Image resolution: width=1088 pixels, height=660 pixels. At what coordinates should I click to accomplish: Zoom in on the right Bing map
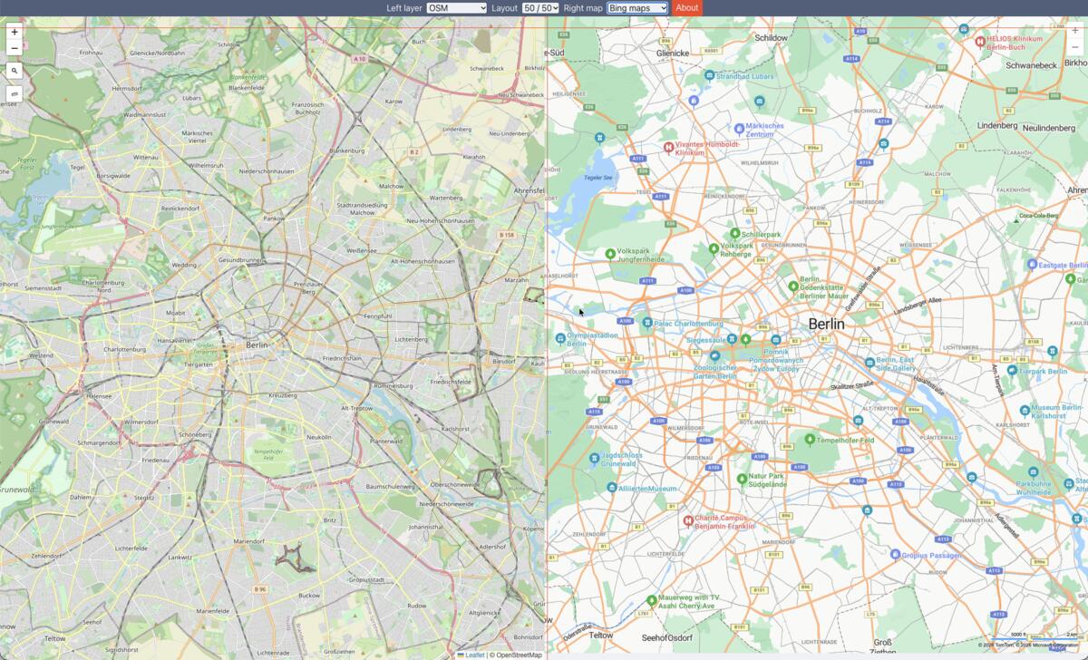[x=1075, y=31]
